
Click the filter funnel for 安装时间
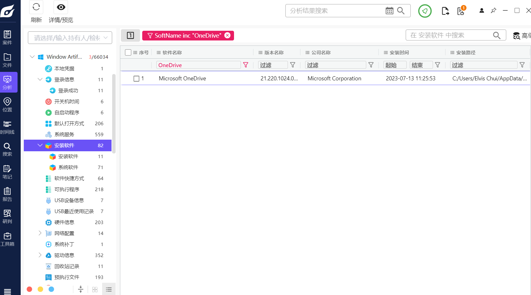438,65
